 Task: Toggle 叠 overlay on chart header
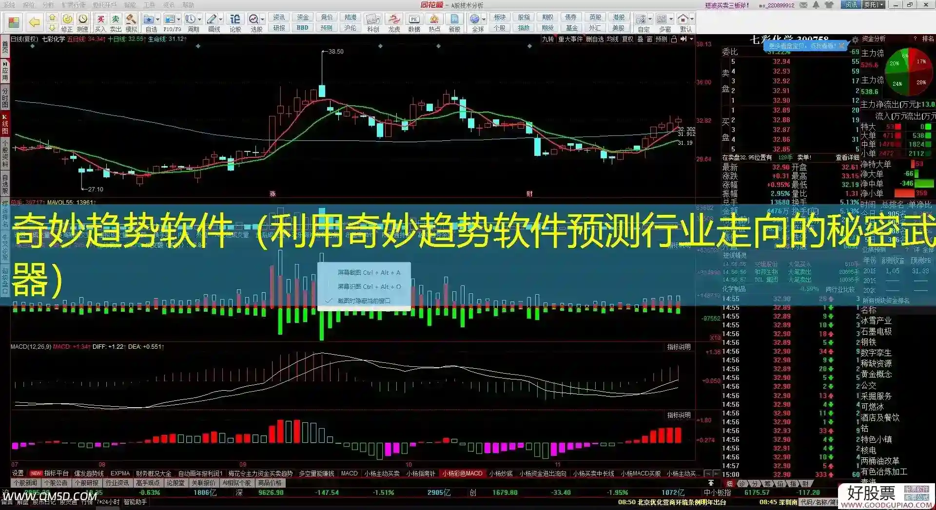[x=640, y=39]
